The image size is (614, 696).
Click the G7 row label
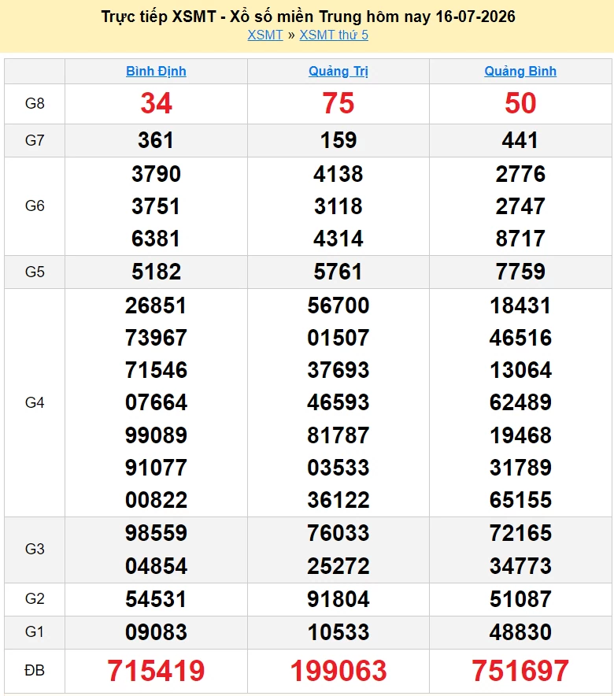(x=35, y=140)
